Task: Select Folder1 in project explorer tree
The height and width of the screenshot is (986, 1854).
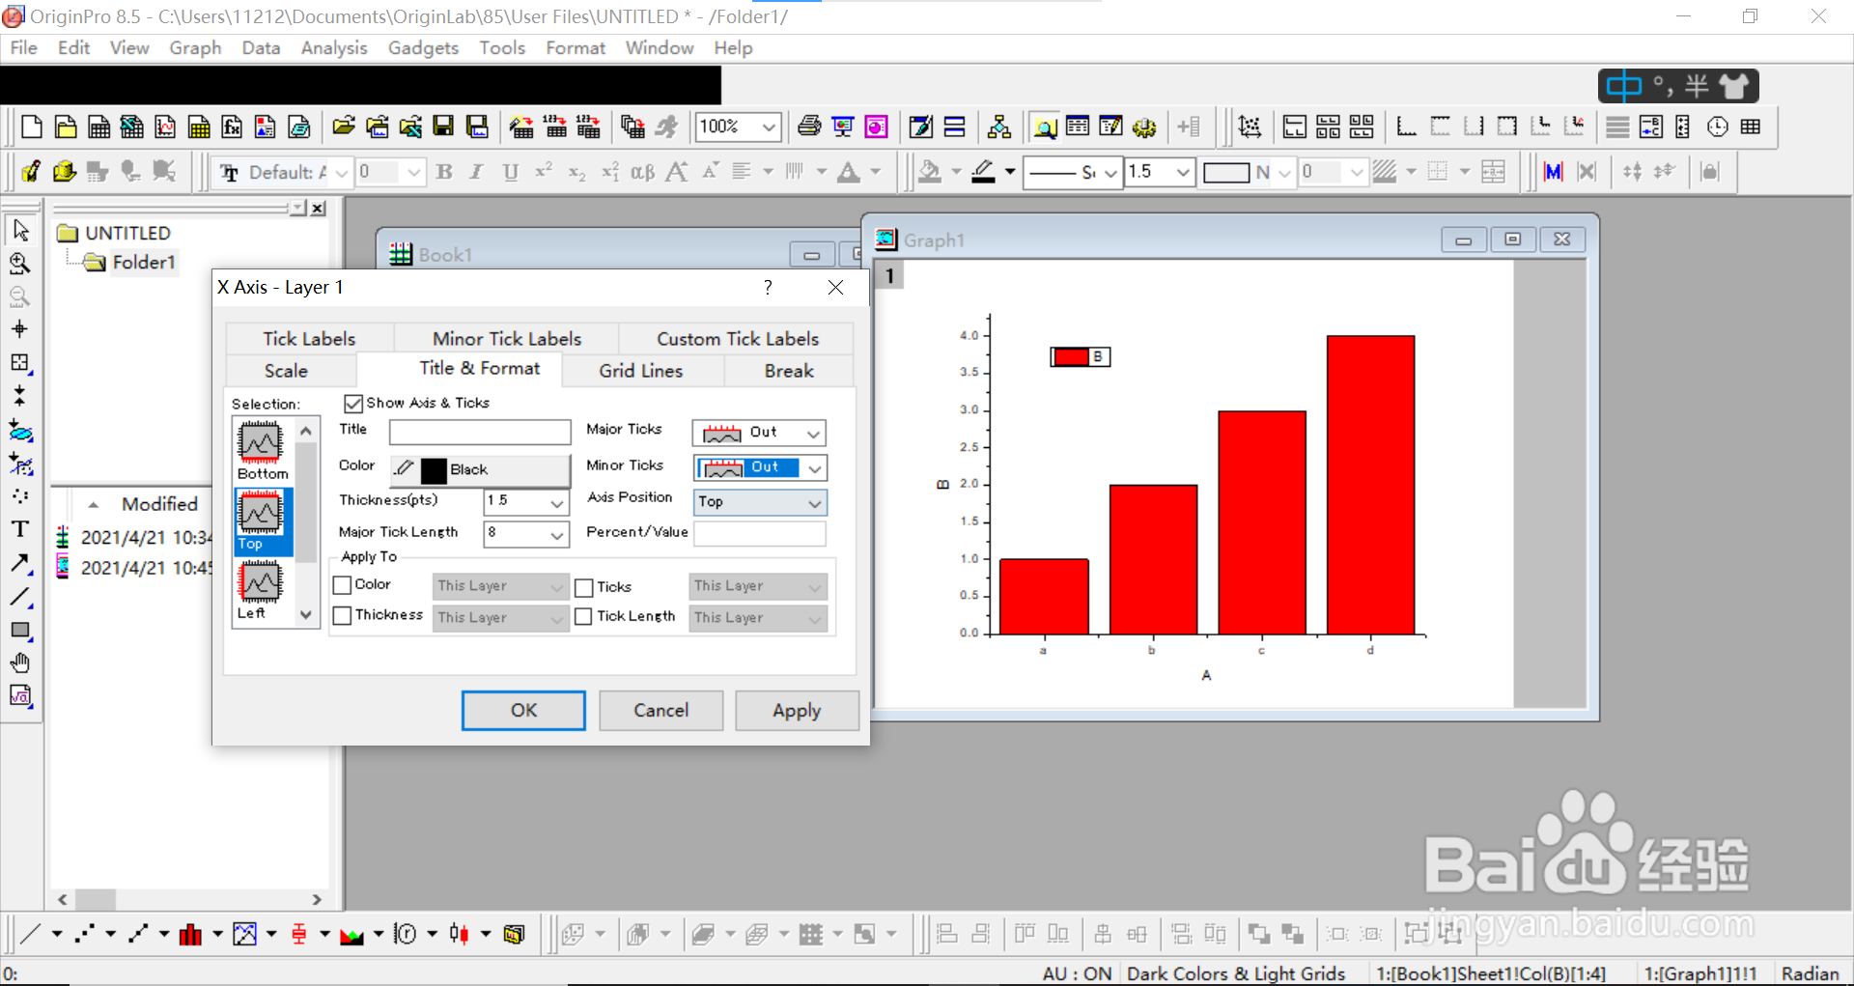Action: click(143, 263)
